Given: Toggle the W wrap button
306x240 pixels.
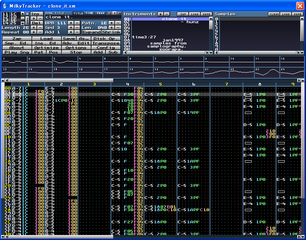Looking at the screenshot, I should click(119, 13).
